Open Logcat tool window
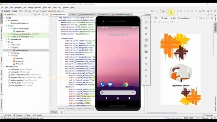The width and height of the screenshot is (217, 122). [38, 115]
